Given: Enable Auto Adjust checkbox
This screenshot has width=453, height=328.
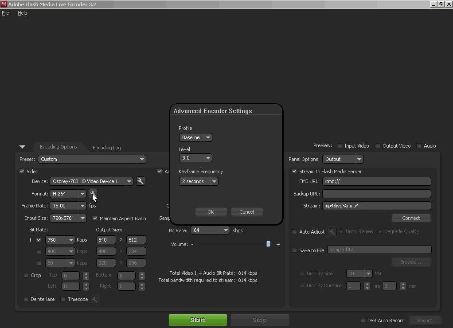Looking at the screenshot, I should click(294, 231).
